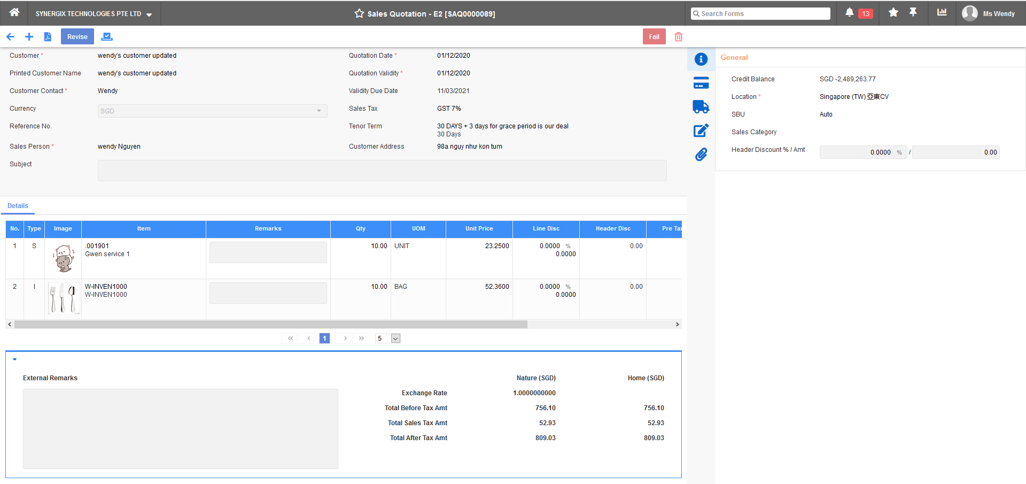This screenshot has width=1026, height=484.
Task: Switch to the Details tab
Action: pyautogui.click(x=18, y=205)
